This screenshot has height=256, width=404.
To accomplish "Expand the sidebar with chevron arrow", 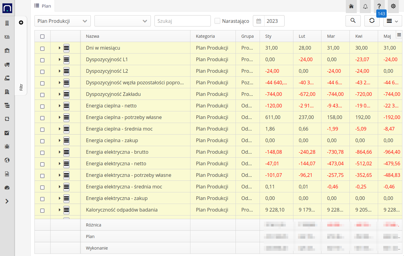I will click(7, 201).
